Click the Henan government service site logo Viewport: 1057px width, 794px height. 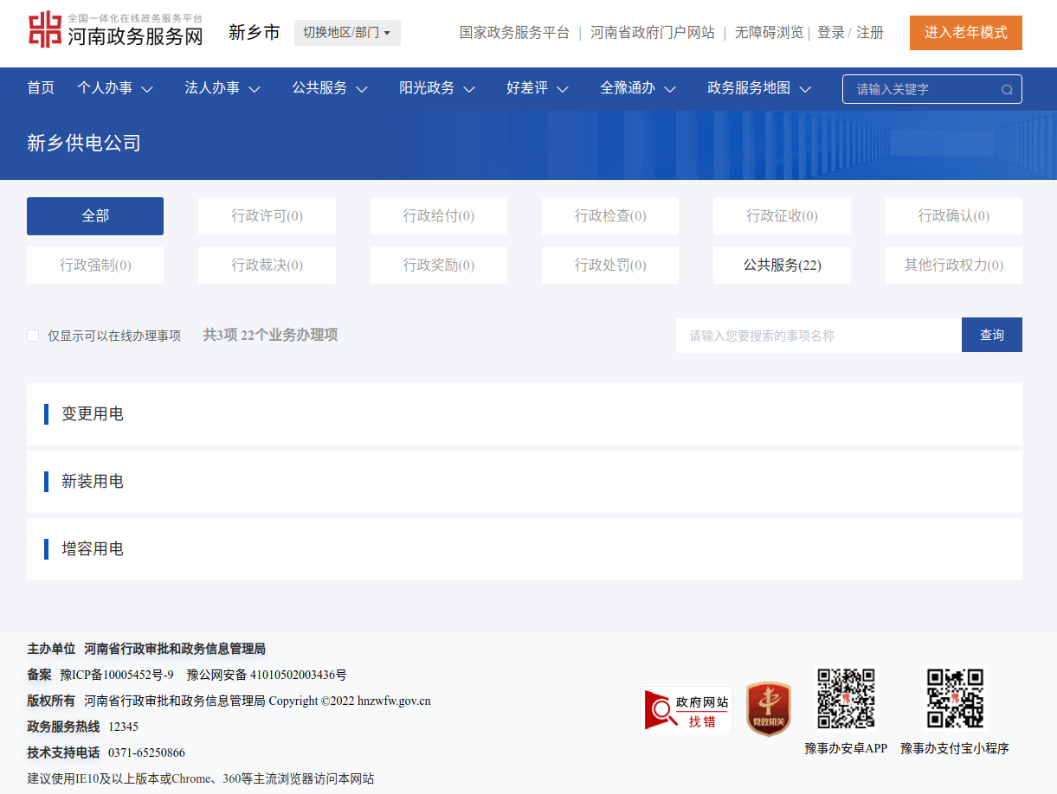coord(115,31)
